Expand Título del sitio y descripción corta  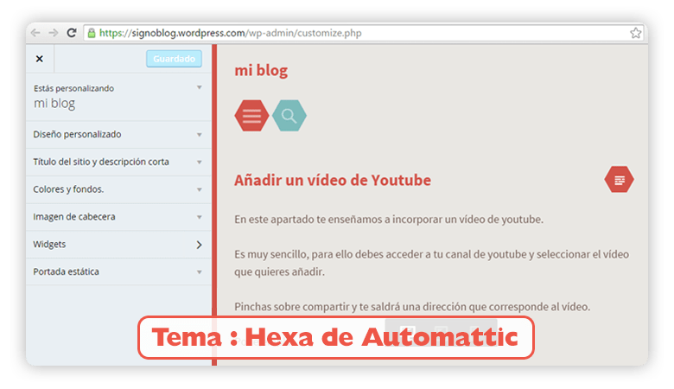click(x=119, y=162)
